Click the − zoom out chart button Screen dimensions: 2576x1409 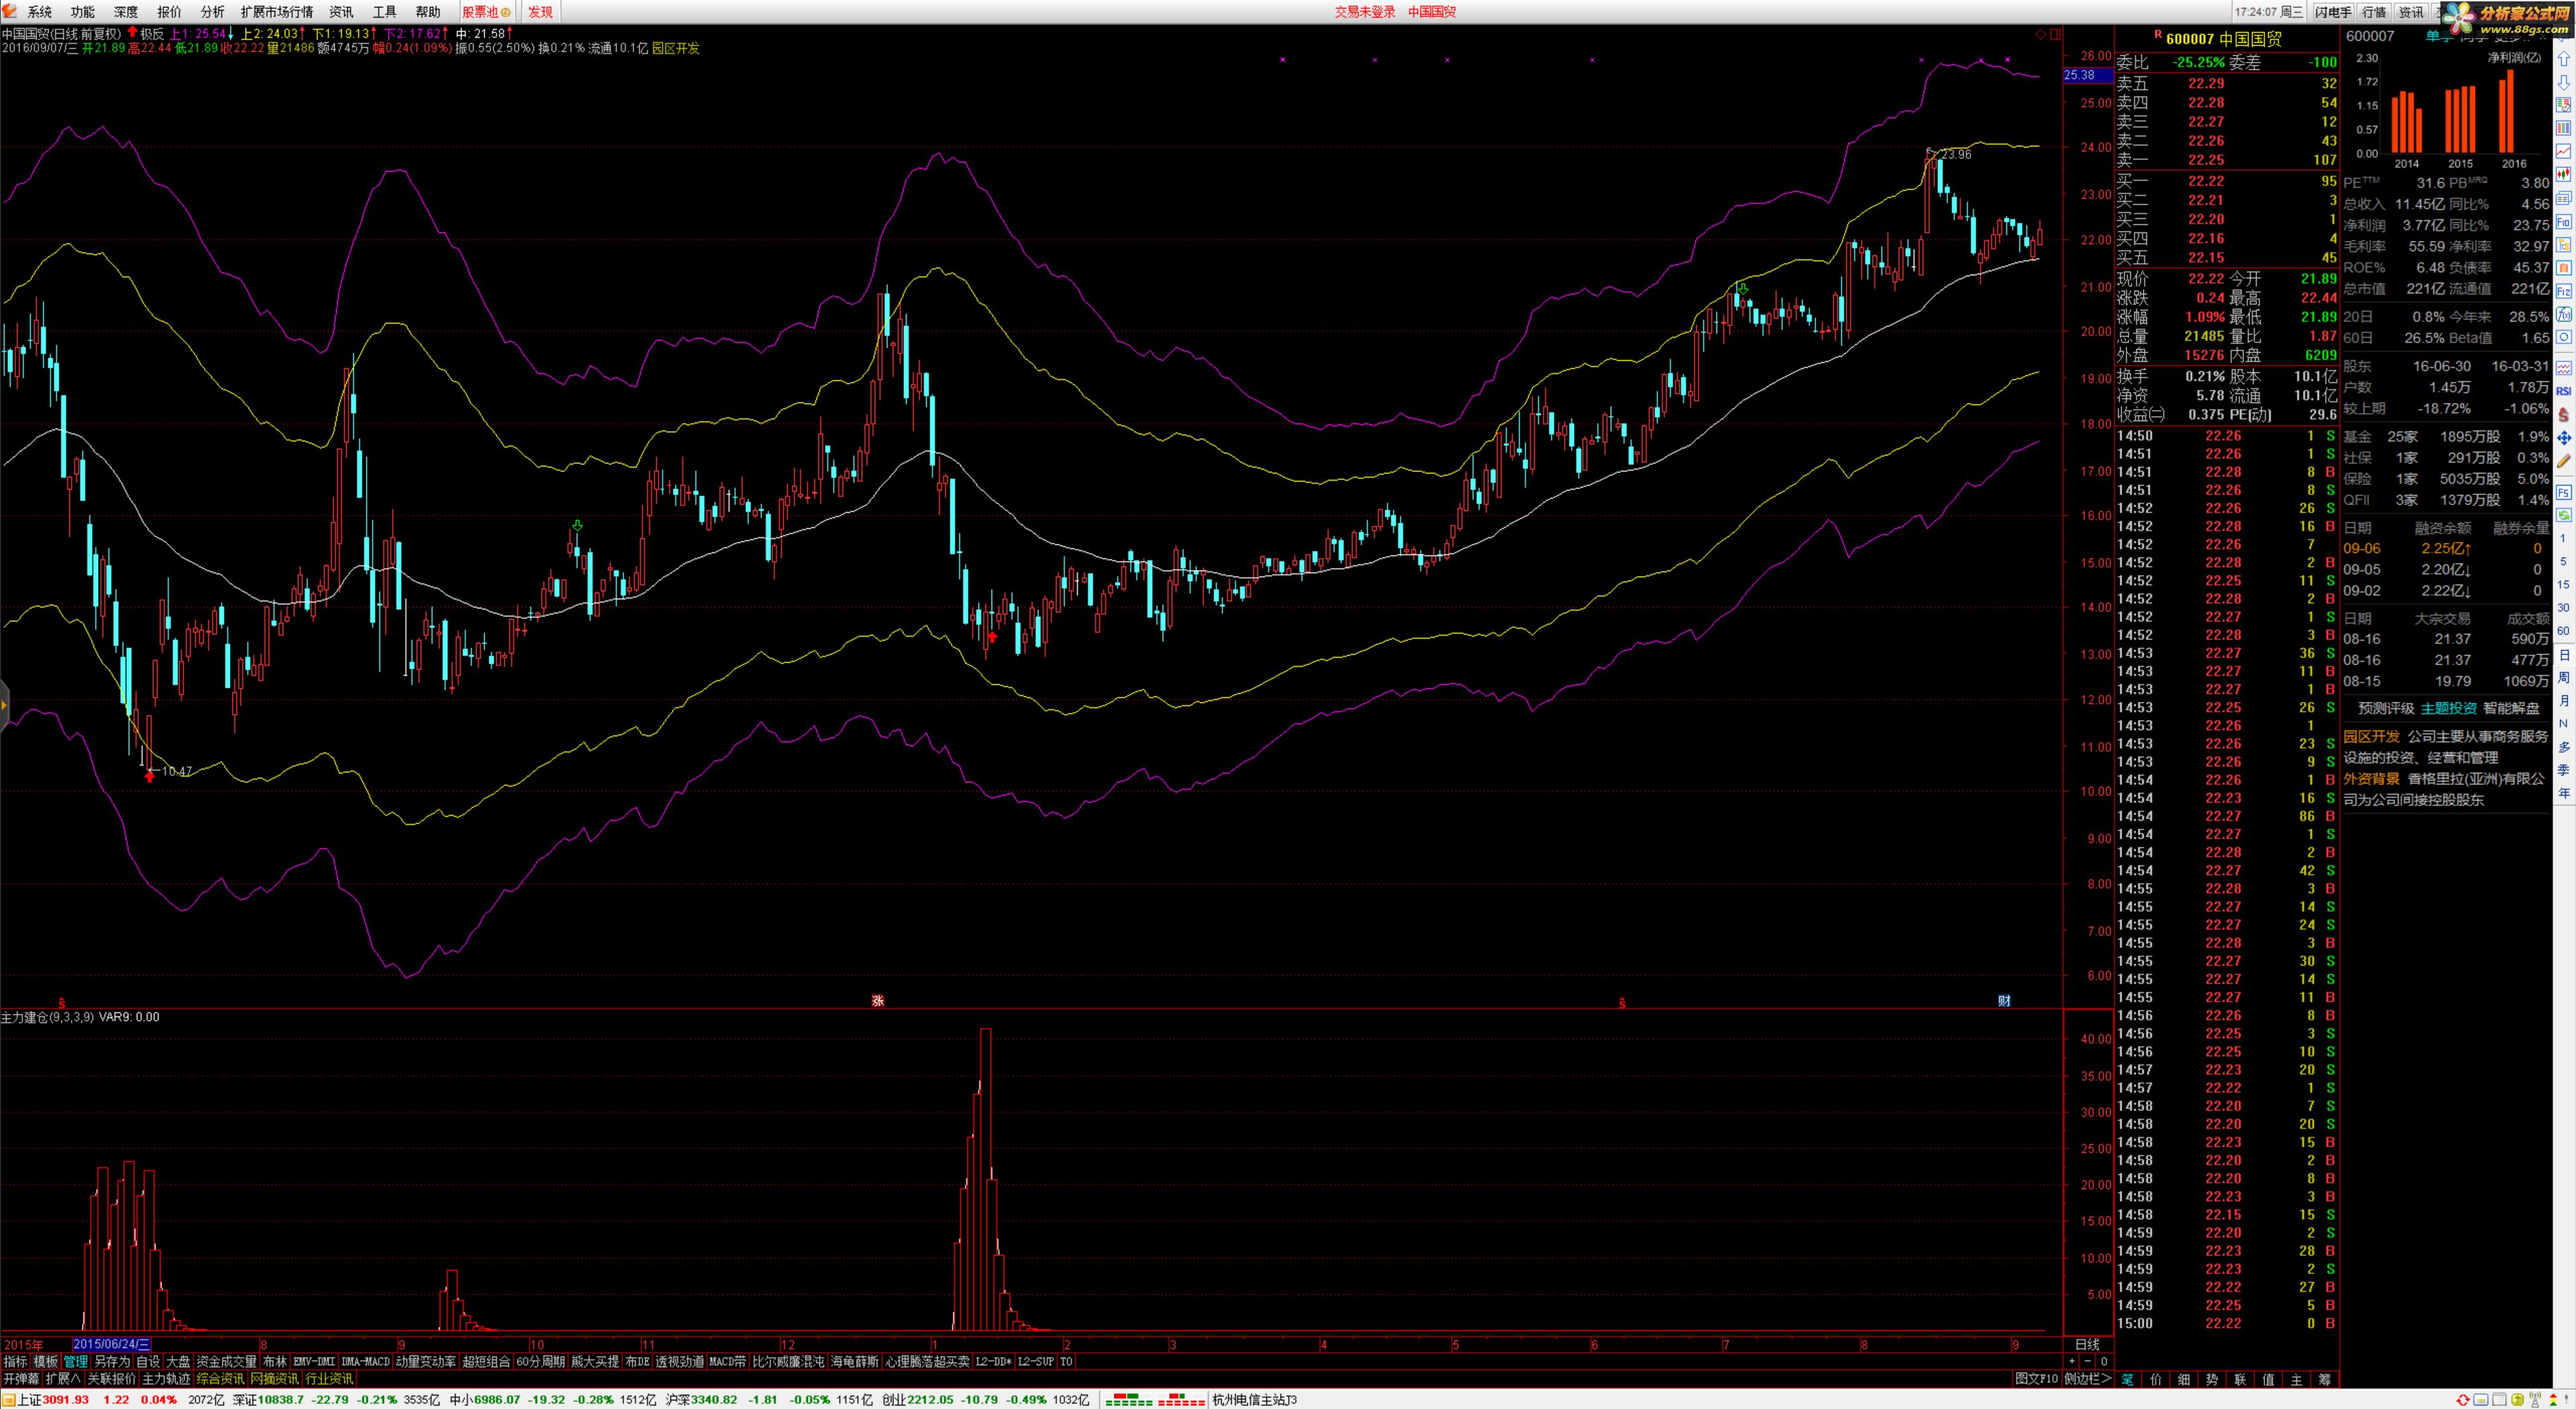2088,1361
